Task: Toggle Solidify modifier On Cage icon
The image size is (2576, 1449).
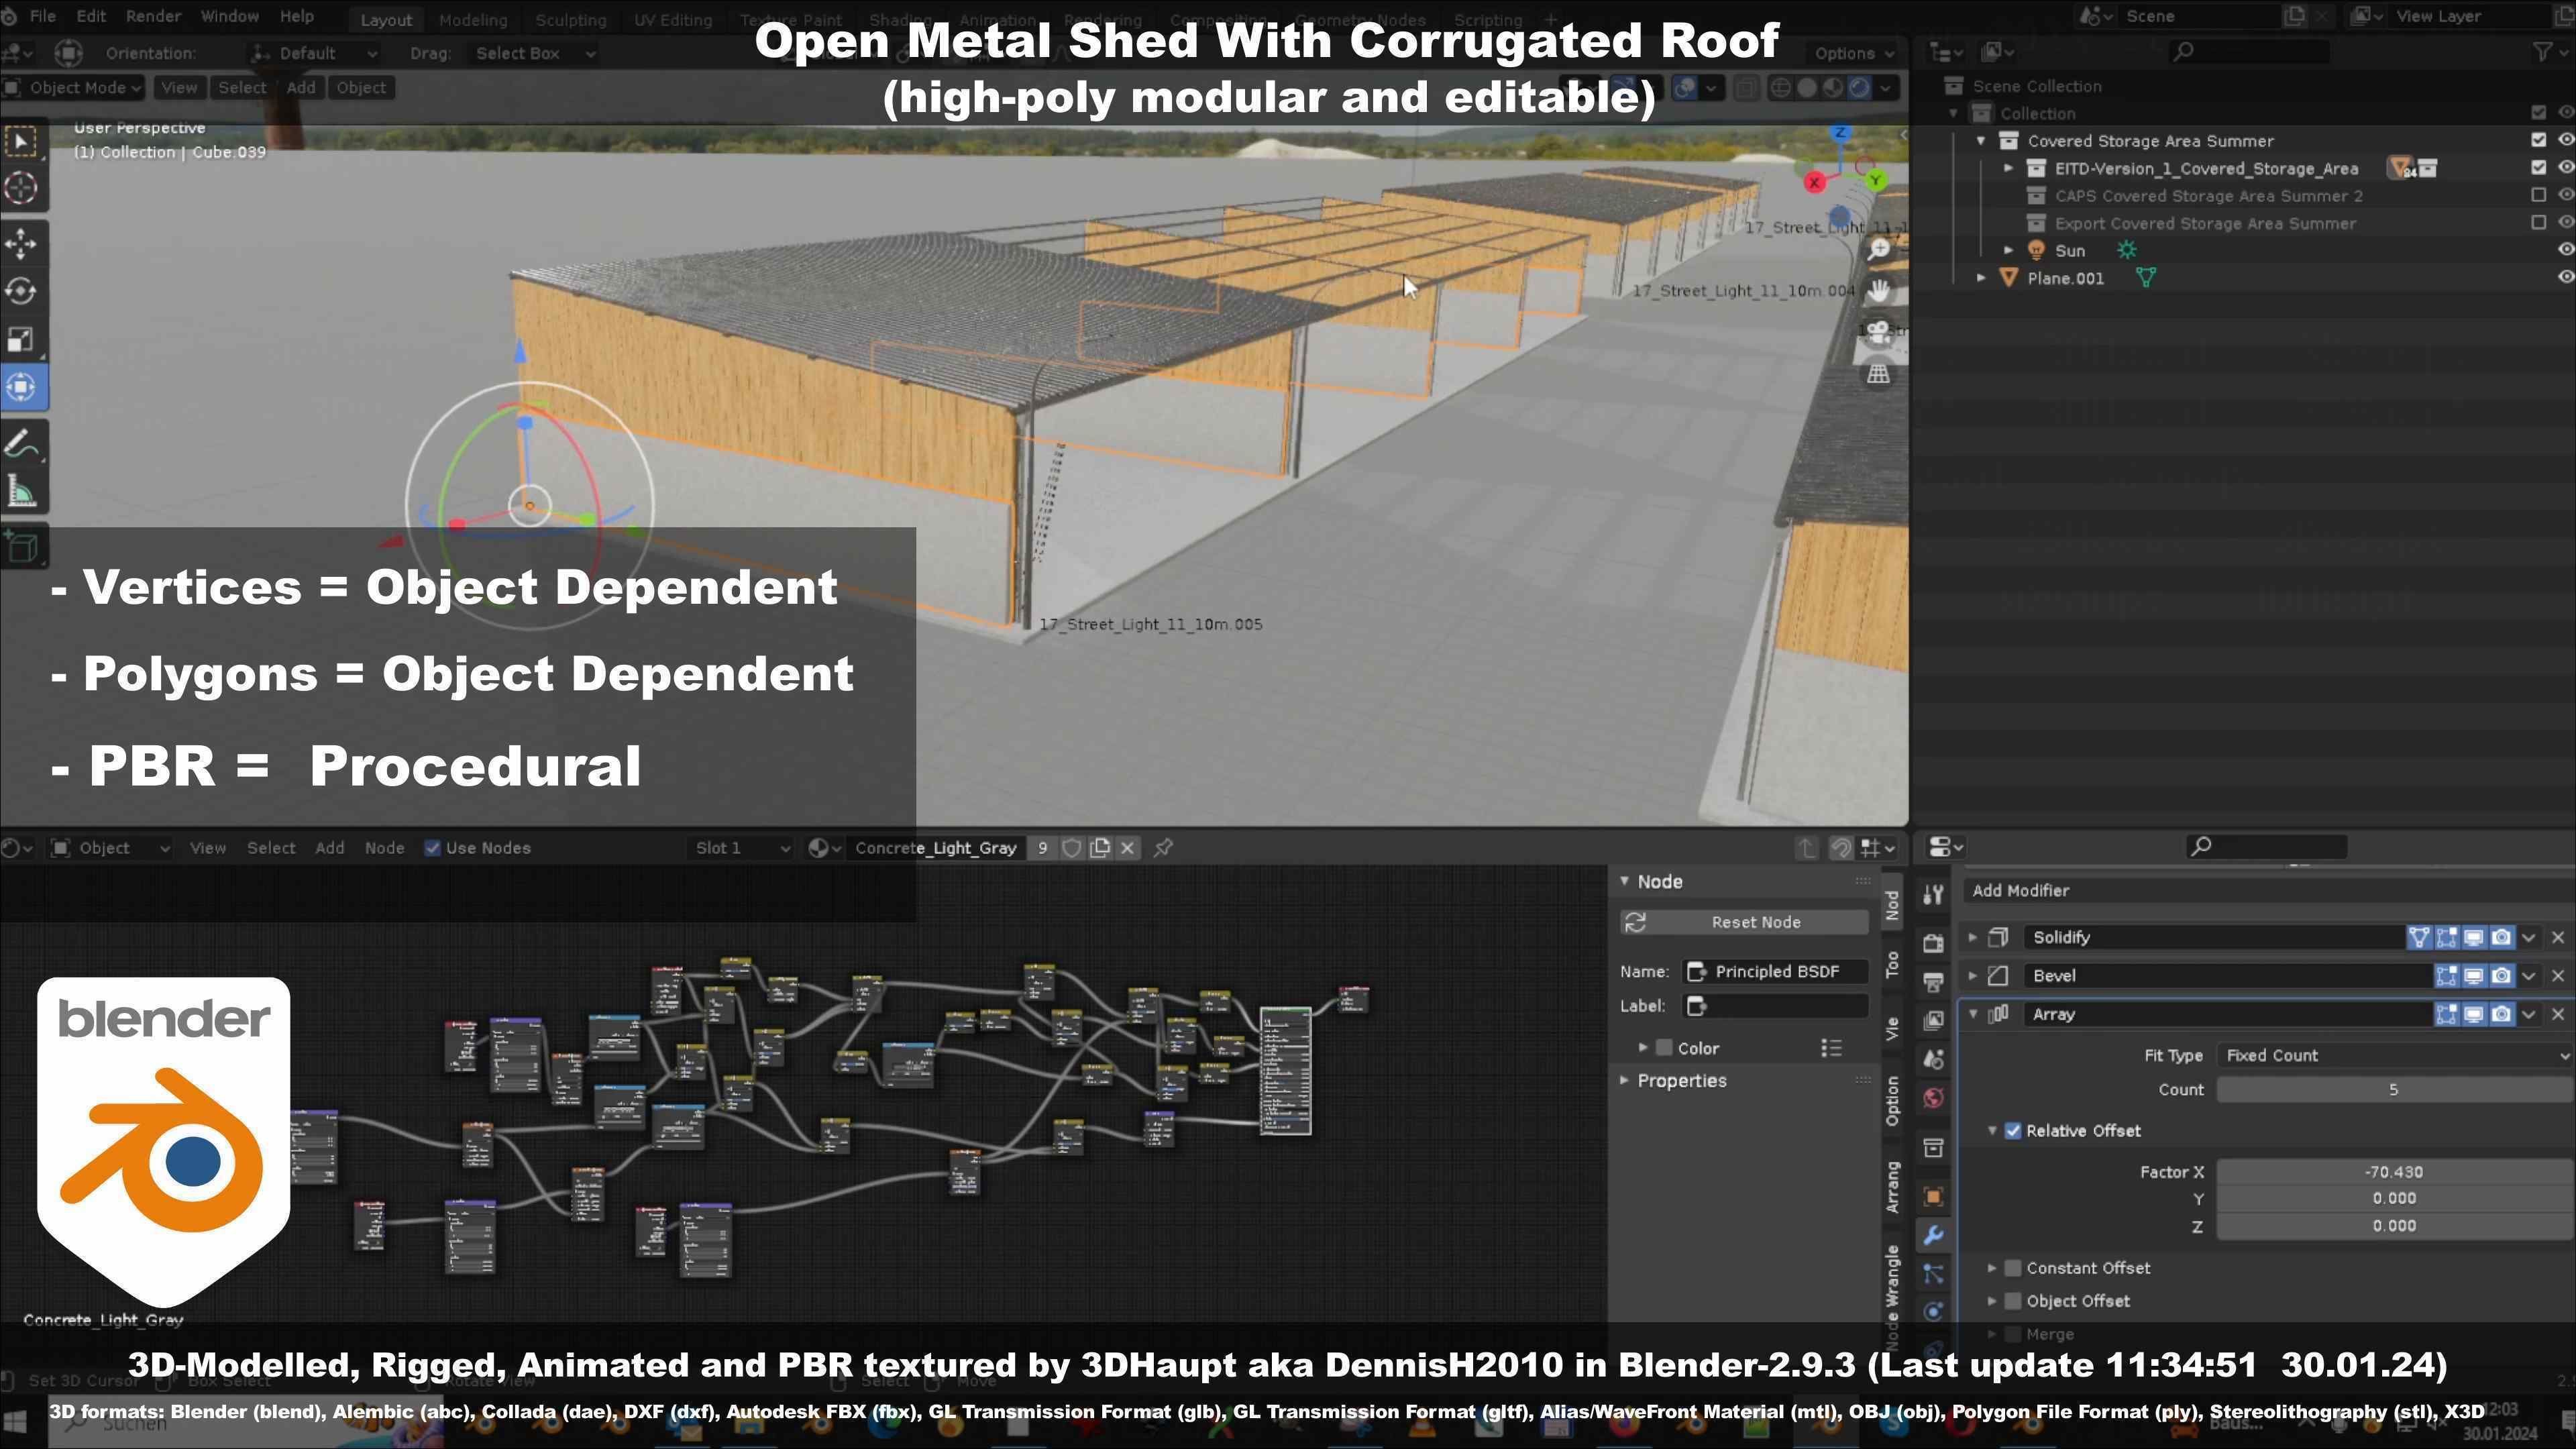Action: pyautogui.click(x=2418, y=937)
